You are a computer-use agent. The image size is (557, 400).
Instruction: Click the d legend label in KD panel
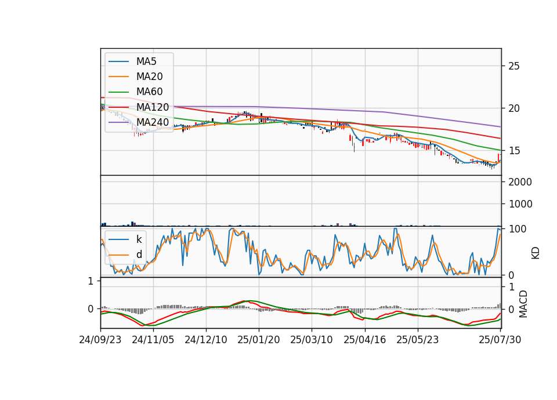tap(139, 254)
